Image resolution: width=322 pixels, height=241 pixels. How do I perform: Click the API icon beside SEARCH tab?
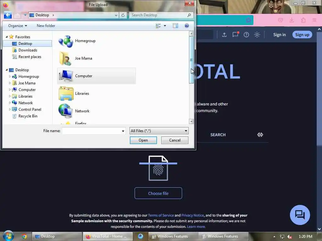click(260, 135)
